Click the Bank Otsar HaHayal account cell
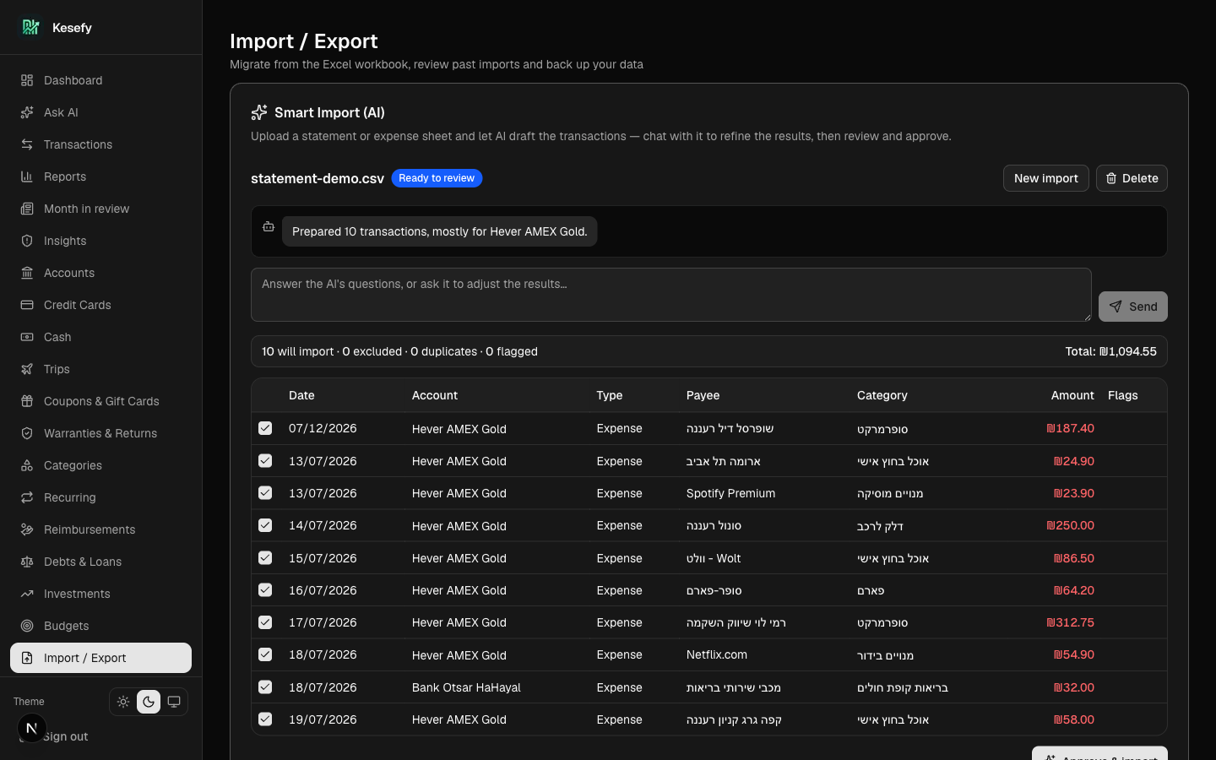Image resolution: width=1216 pixels, height=760 pixels. [466, 687]
